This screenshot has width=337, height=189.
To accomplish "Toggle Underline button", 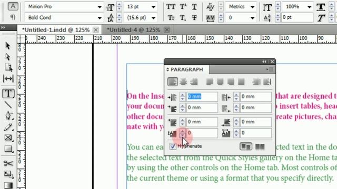I will click(x=194, y=7).
